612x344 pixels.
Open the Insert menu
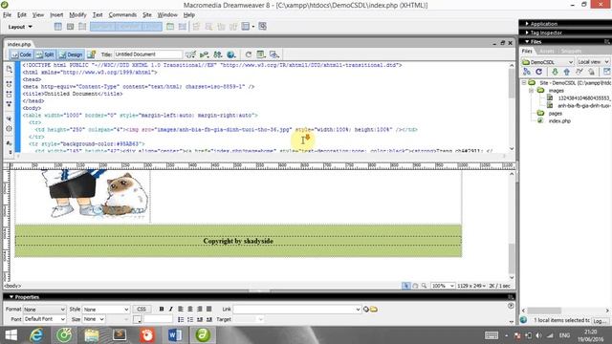coord(56,15)
